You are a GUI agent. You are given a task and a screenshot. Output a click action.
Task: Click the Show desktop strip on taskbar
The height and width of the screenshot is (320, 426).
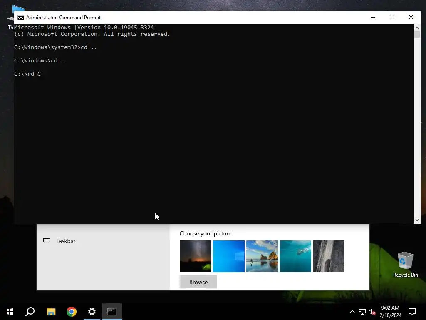pos(425,311)
